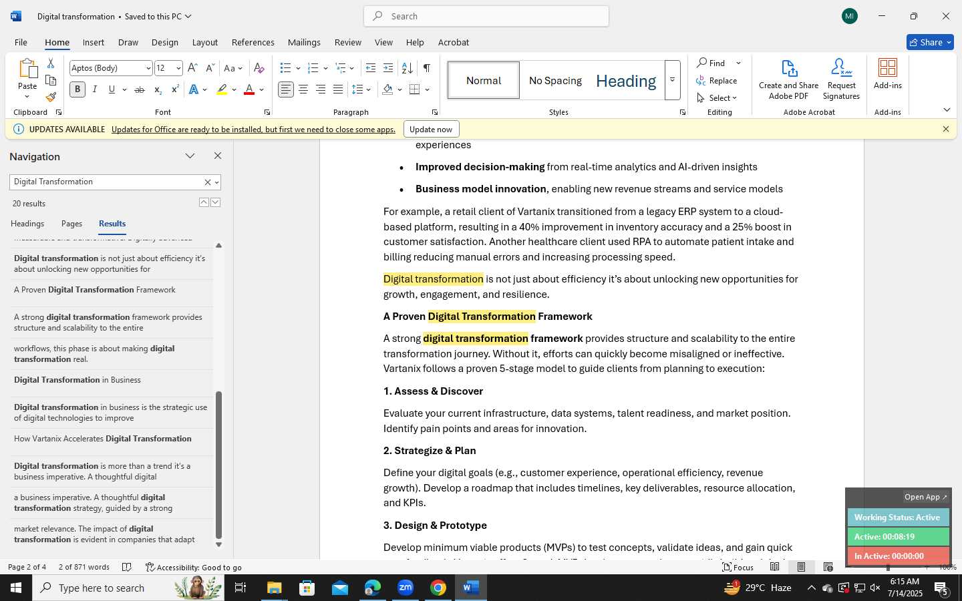Click Updates for Office link in banner
962x601 pixels.
click(253, 130)
